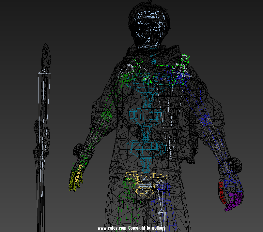263x232 pixels.
Task: Select the yellow-green hand finger bones
Action: click(75, 181)
